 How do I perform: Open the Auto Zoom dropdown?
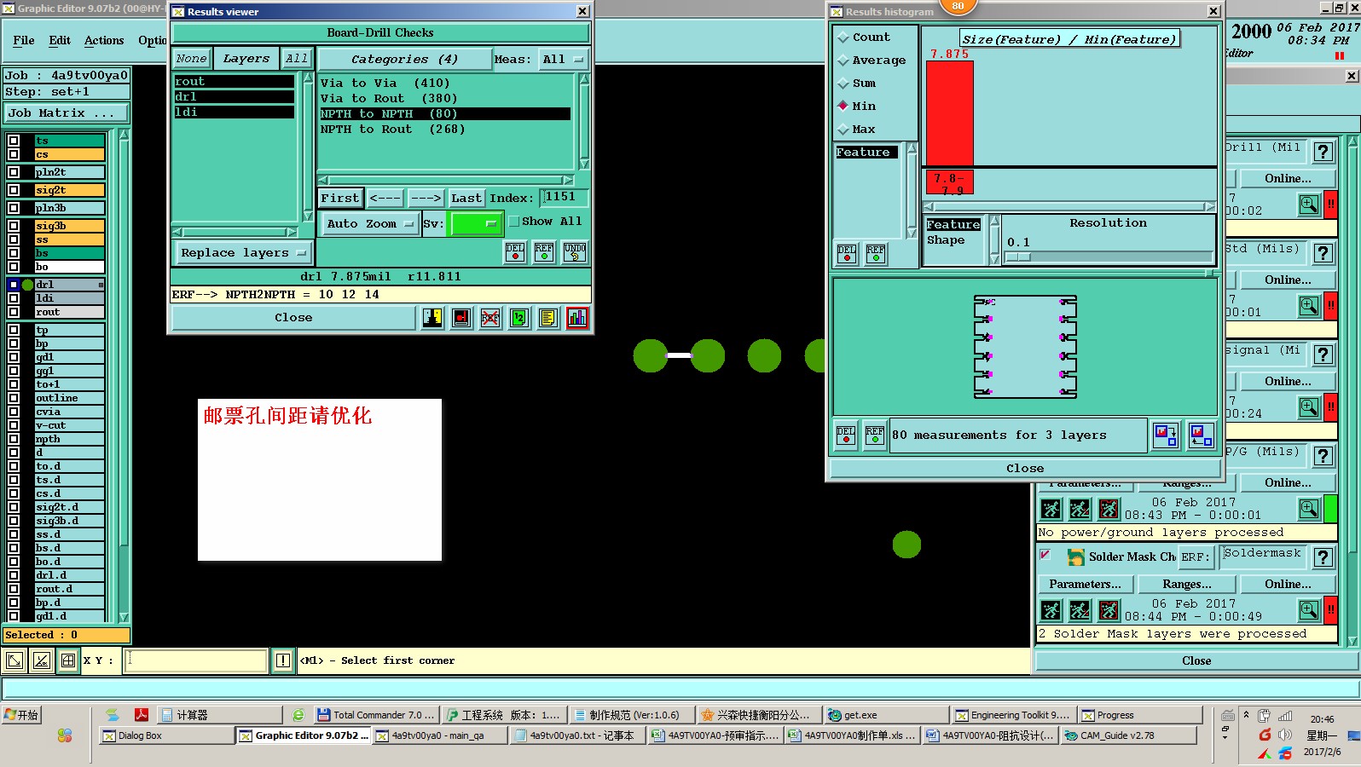point(369,224)
